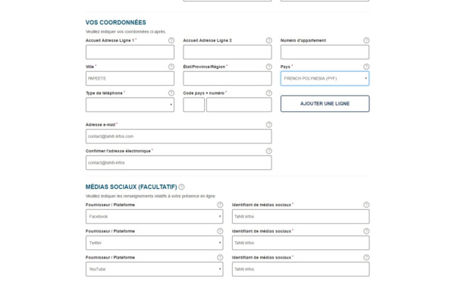Viewport: 455px width, 282px height.
Task: Open help icon for Accueil Adresse Ligne 2
Action: [x=268, y=40]
